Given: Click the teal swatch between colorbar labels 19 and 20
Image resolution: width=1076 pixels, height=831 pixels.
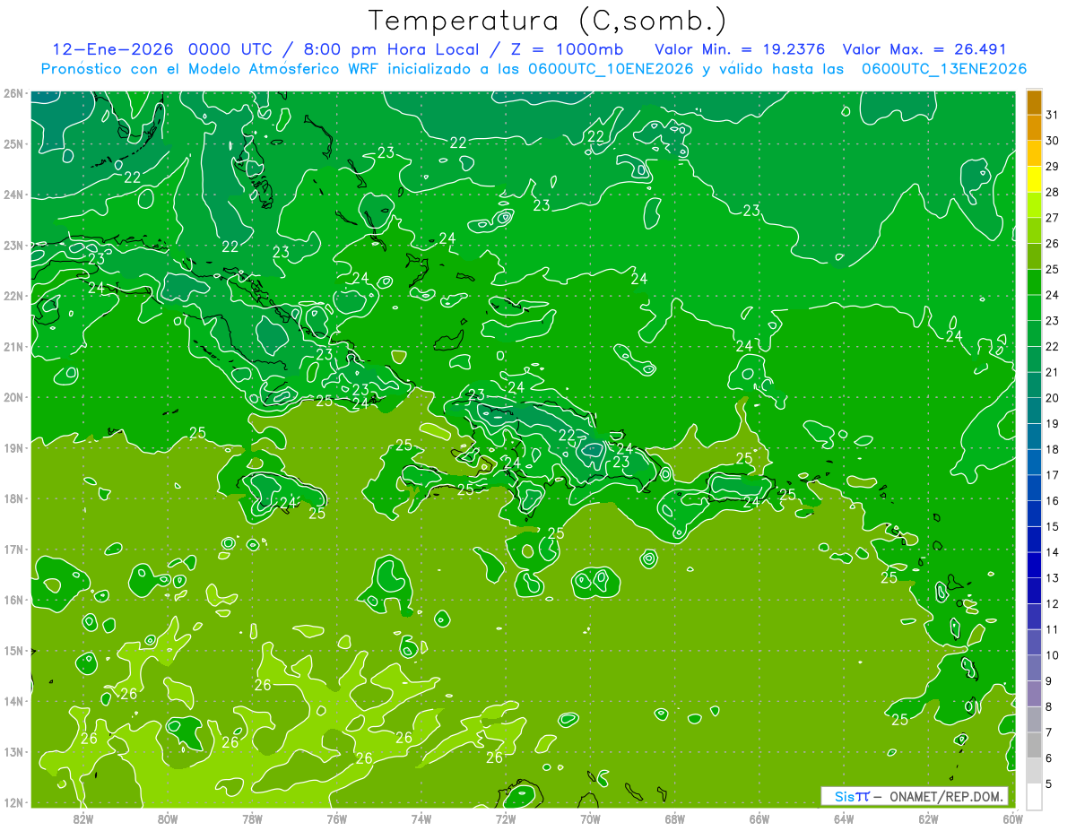Looking at the screenshot, I should [1034, 411].
